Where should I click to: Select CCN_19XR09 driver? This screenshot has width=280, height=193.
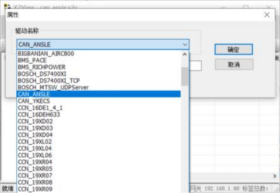(x=99, y=189)
